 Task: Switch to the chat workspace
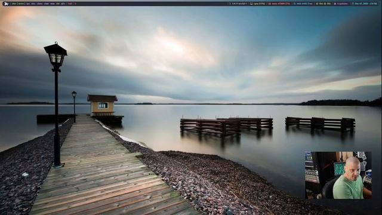pyautogui.click(x=47, y=4)
